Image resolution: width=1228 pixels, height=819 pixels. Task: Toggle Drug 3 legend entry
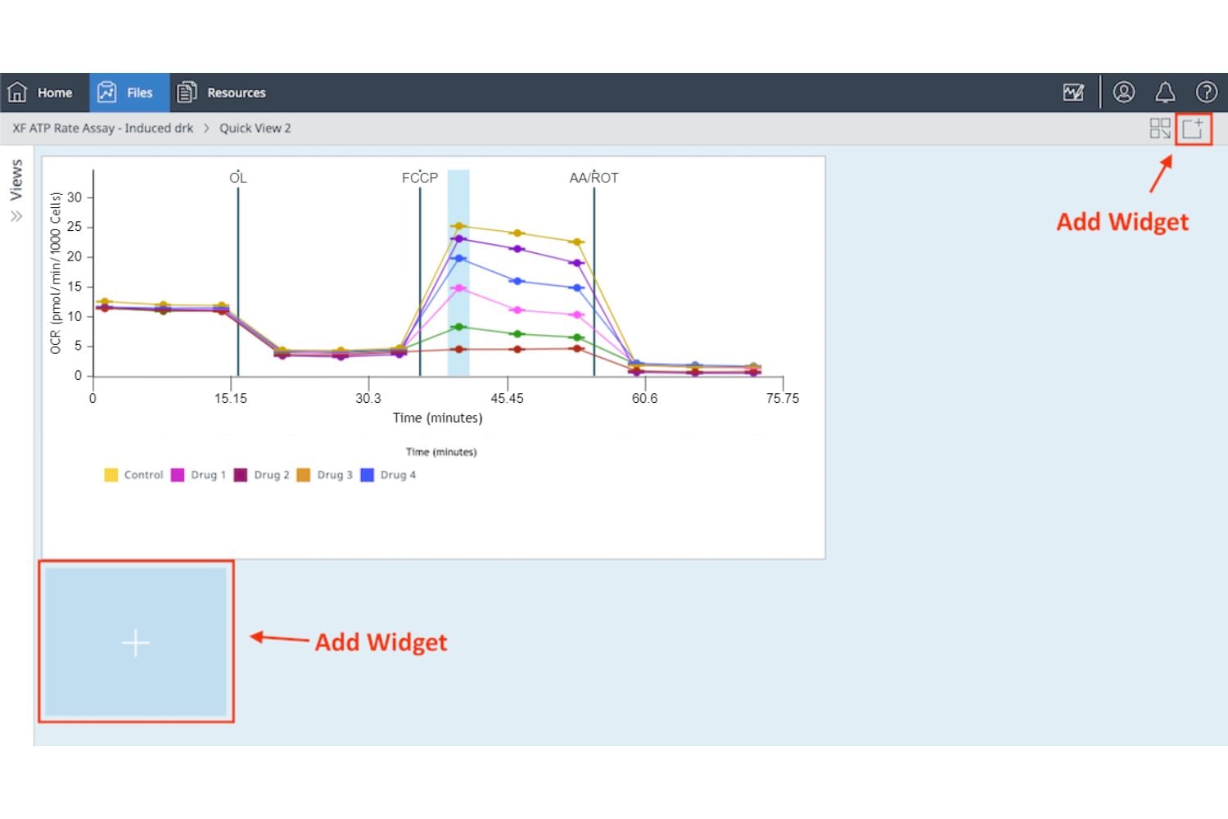pyautogui.click(x=325, y=475)
